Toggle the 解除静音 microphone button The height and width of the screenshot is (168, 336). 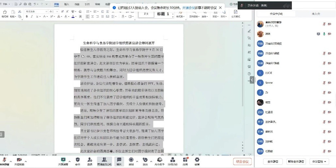pos(5,160)
